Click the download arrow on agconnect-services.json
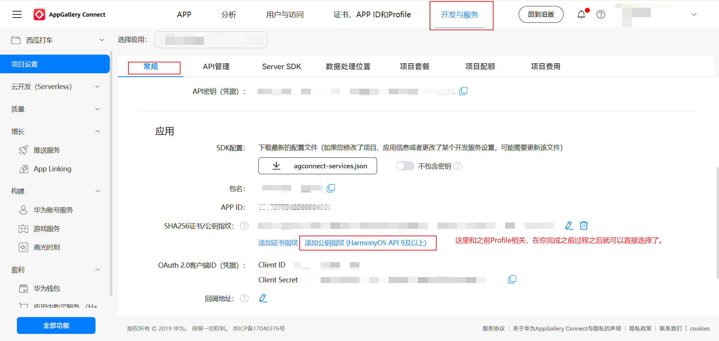Screen dimensions: 719x341 point(276,166)
